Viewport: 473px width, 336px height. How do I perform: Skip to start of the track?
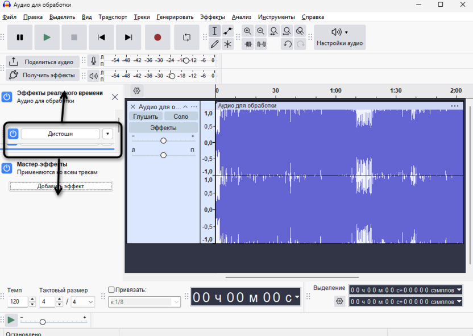click(x=101, y=38)
